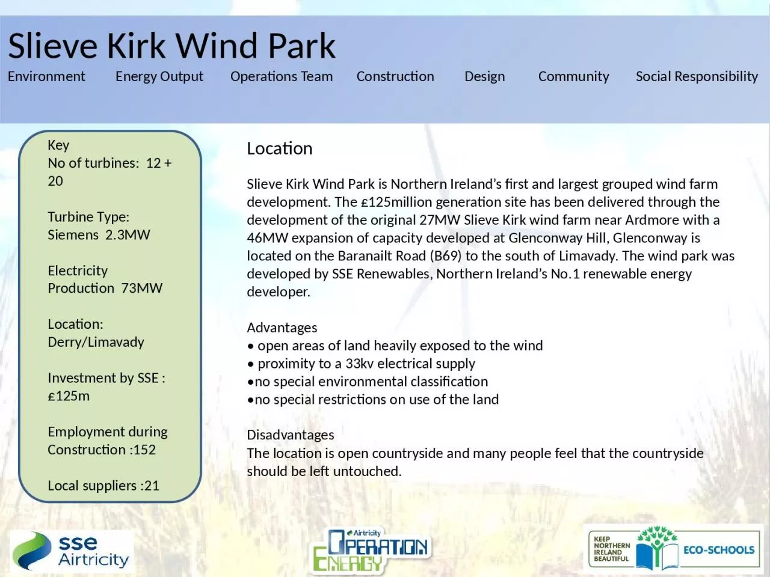Click 'no special environmental classification' bullet

pyautogui.click(x=368, y=382)
